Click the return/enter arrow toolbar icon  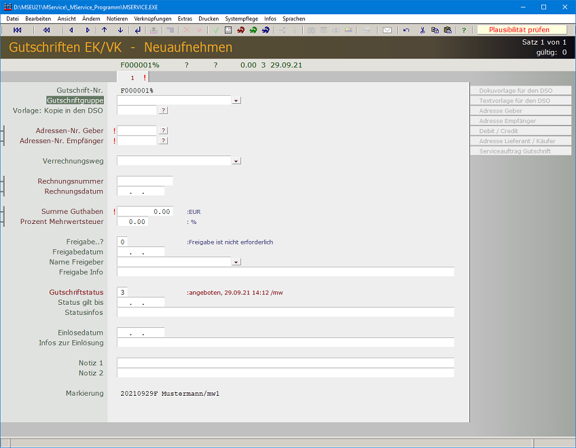(x=138, y=30)
